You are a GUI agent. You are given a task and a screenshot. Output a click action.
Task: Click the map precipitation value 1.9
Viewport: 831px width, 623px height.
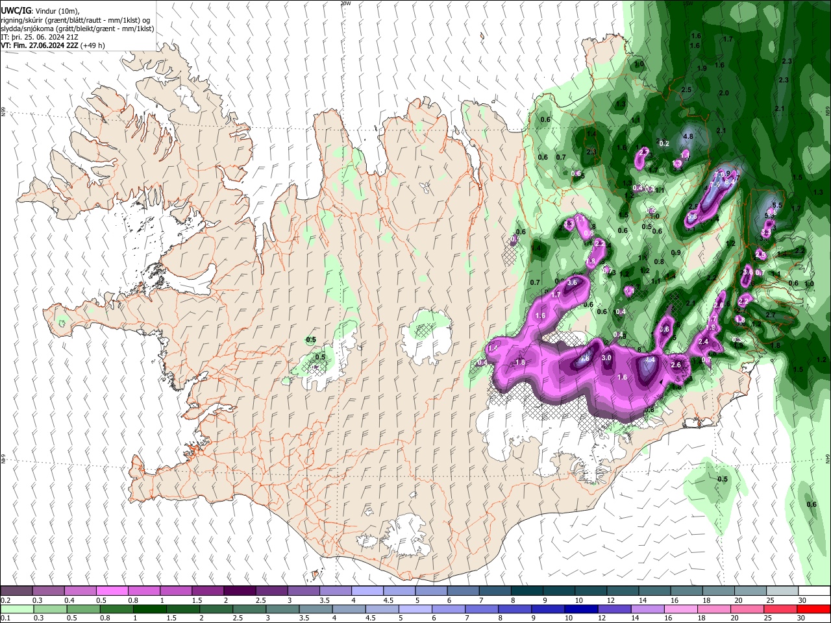pos(702,68)
